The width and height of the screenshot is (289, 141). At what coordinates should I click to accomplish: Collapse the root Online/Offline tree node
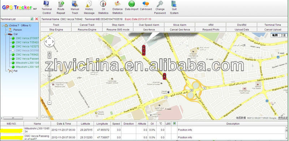tap(3, 26)
